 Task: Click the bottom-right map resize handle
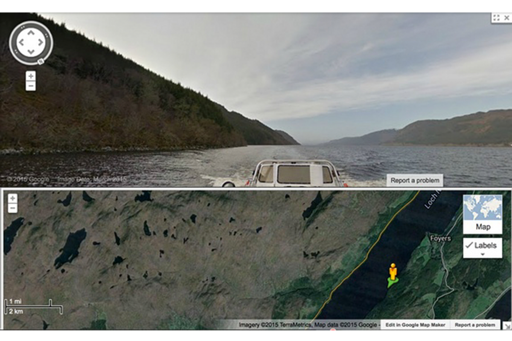(506, 325)
